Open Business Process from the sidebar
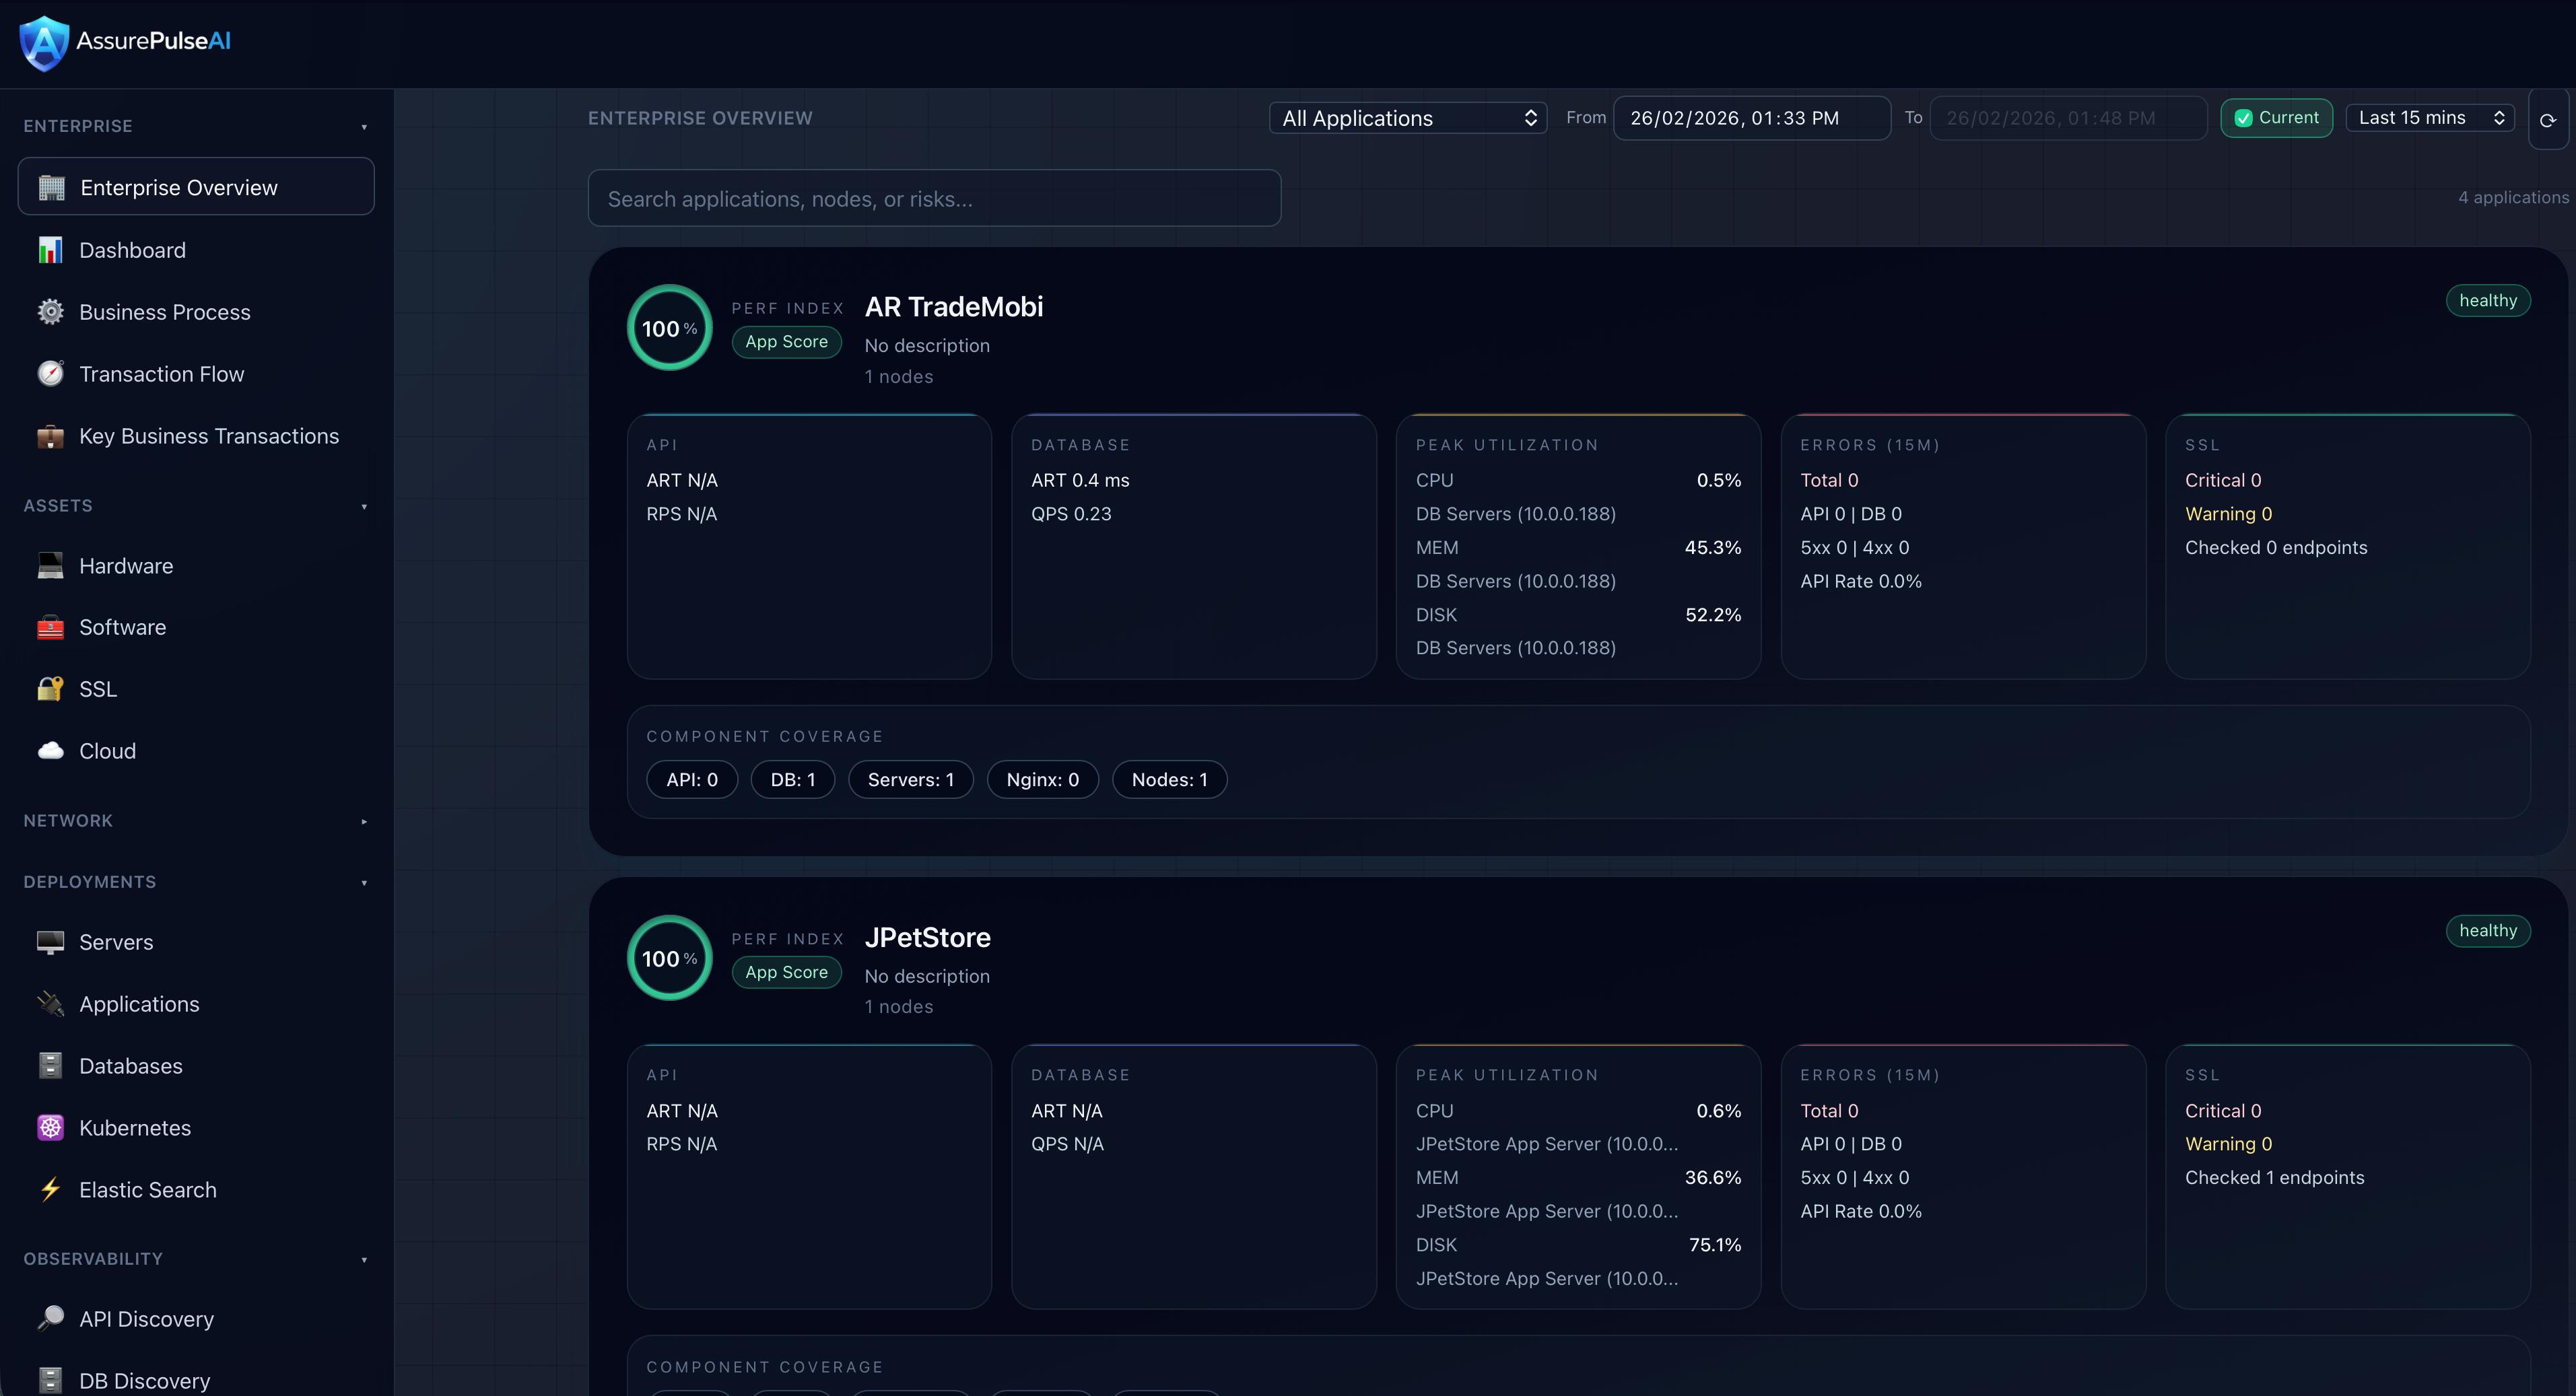The height and width of the screenshot is (1396, 2576). click(x=165, y=311)
